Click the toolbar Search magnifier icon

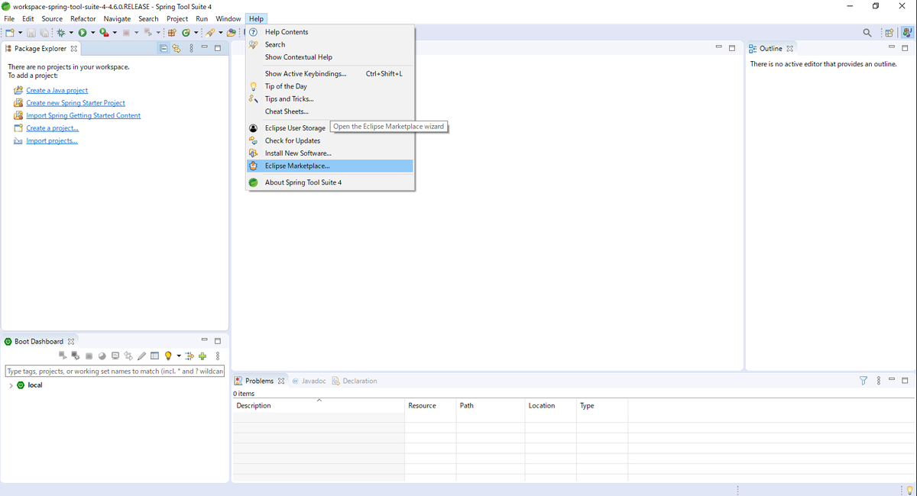pos(867,33)
